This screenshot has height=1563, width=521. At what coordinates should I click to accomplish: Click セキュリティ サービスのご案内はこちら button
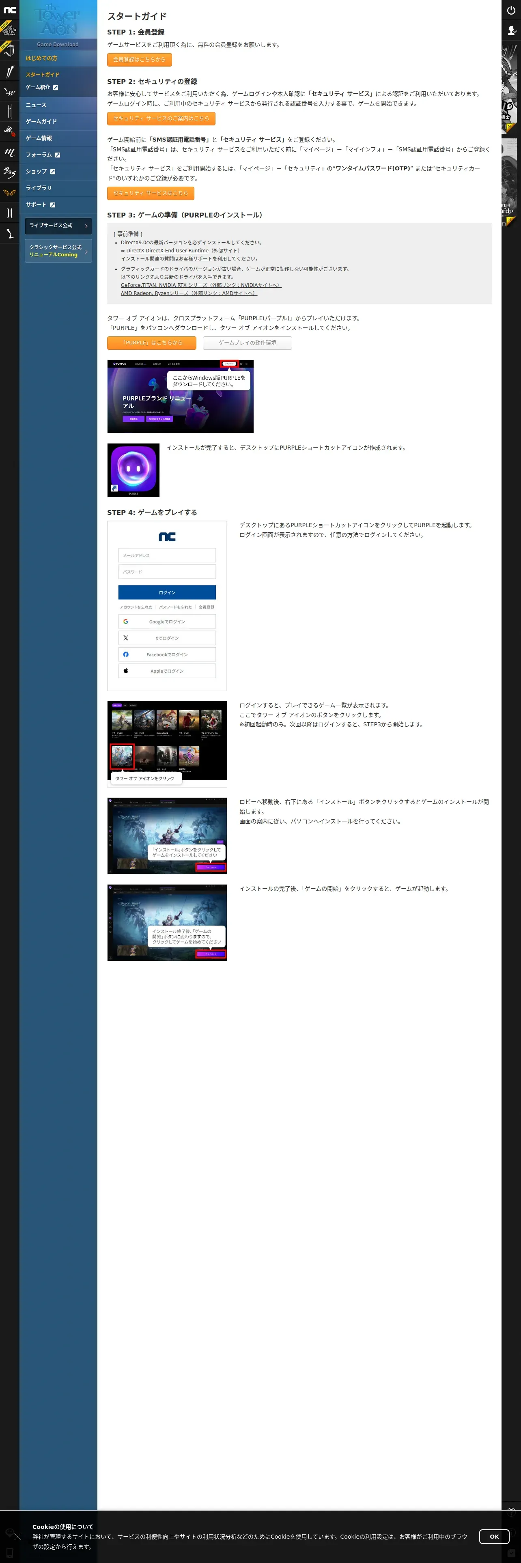point(161,118)
